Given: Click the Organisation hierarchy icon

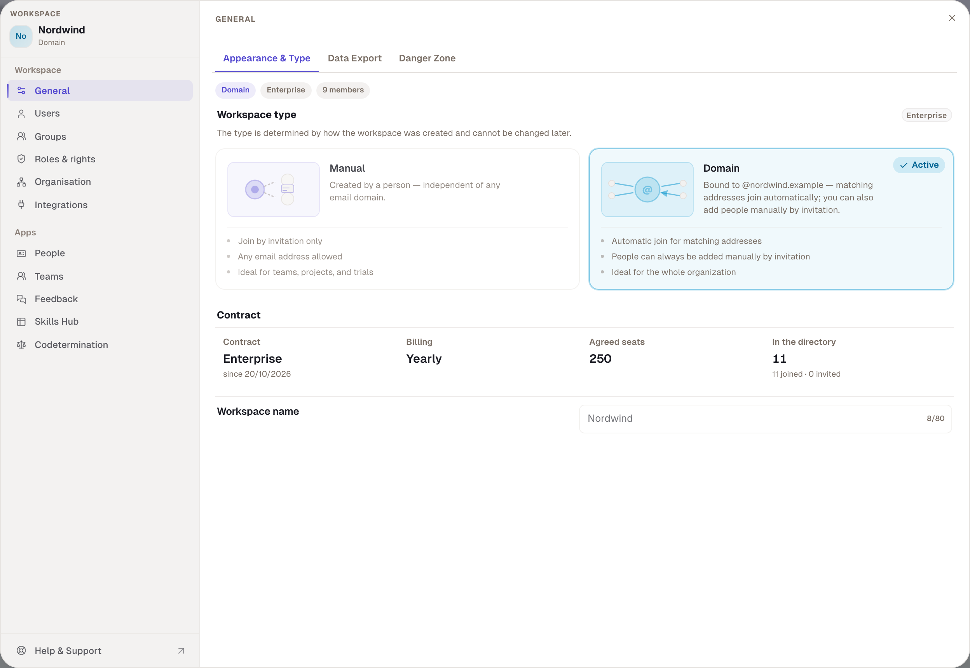Looking at the screenshot, I should coord(21,182).
